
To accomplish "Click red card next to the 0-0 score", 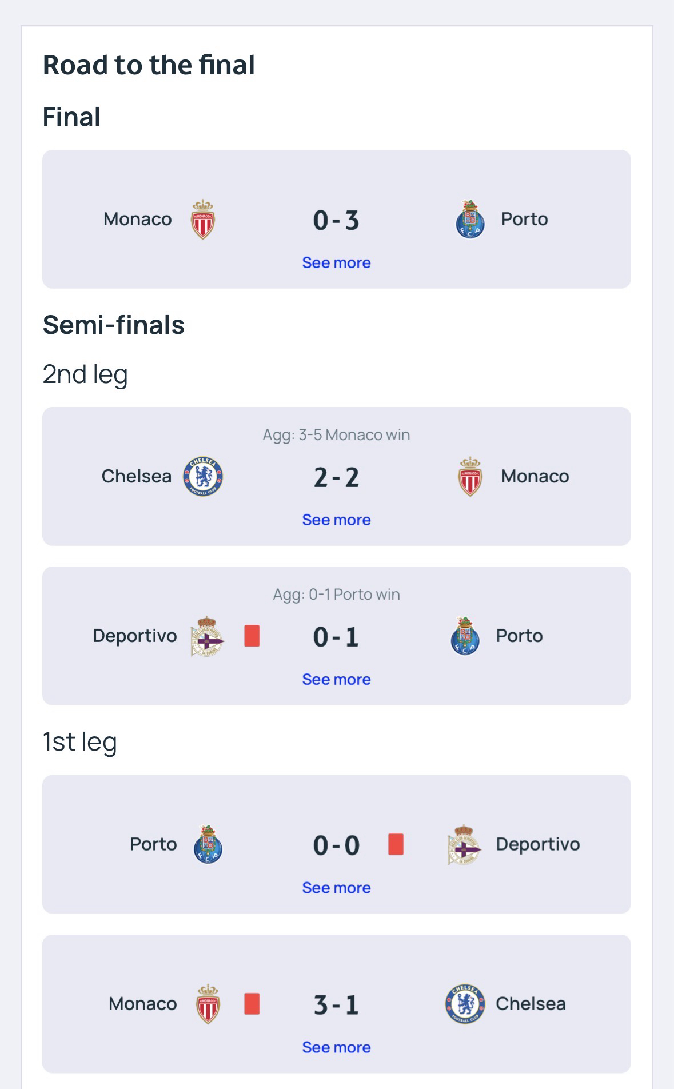I will pos(396,844).
